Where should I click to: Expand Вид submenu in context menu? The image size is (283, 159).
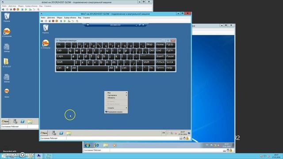116,93
